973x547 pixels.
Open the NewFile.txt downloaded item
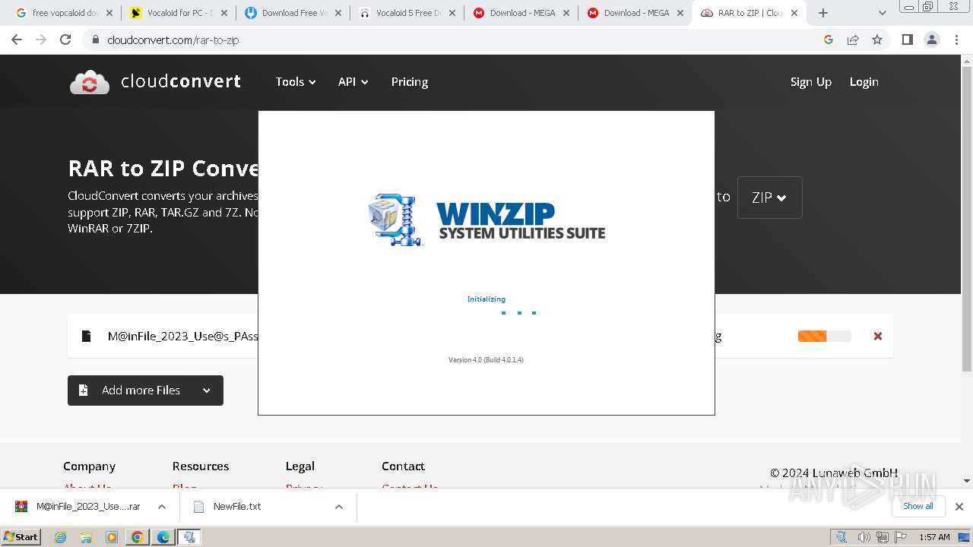tap(237, 507)
